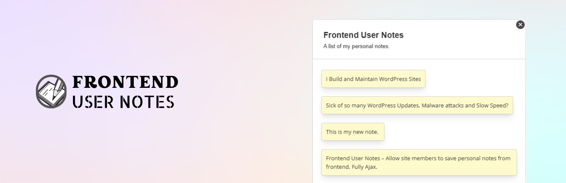Click the "A list of my personal notes." subtitle
This screenshot has height=183, width=566.
point(356,46)
